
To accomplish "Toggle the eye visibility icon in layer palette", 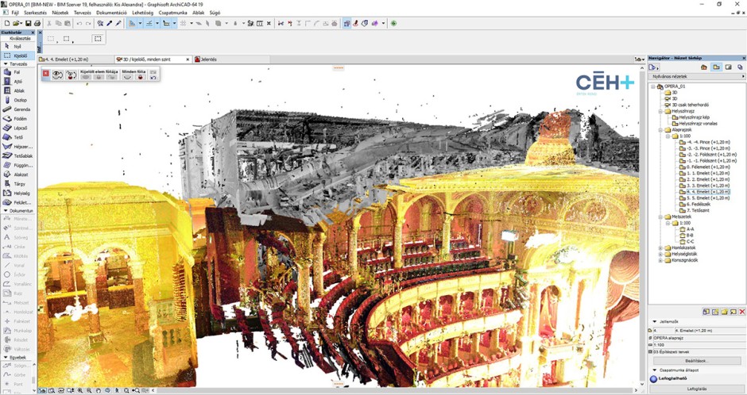I will pos(58,75).
